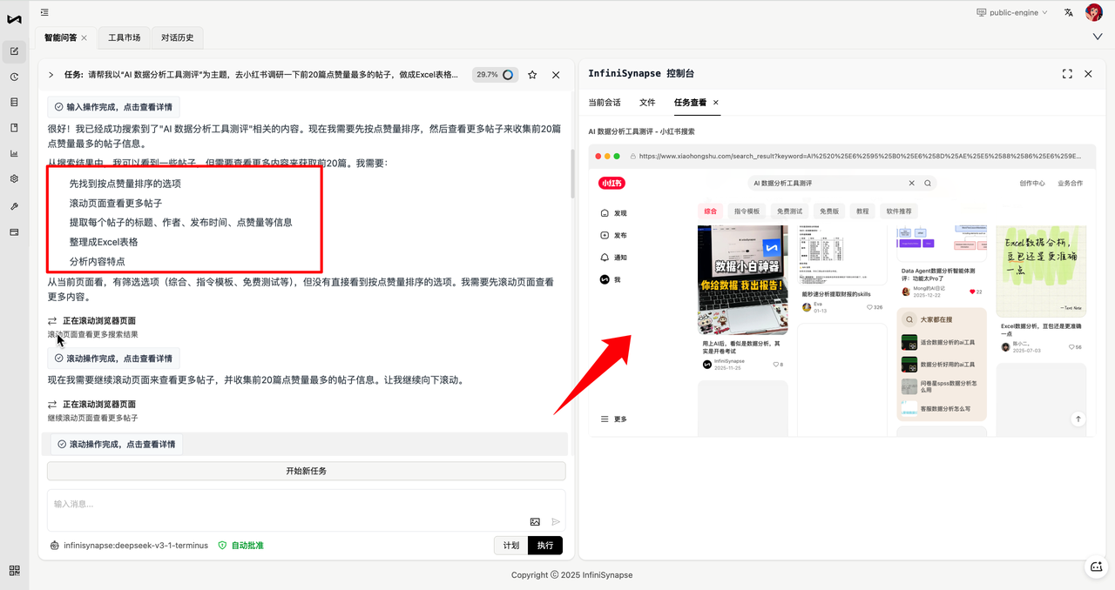Enter fullscreen for InfiniSynapse 控制台

click(1067, 74)
